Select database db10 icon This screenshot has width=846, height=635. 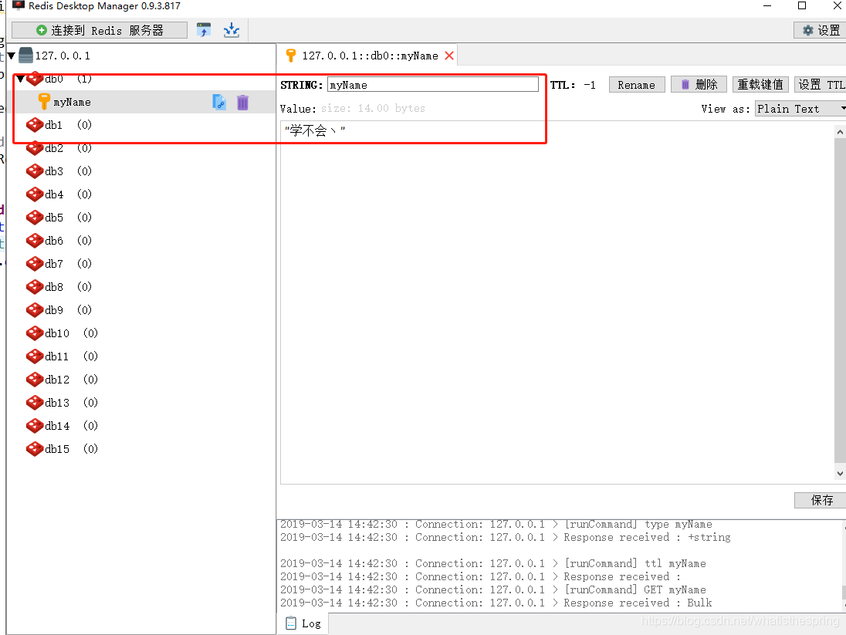[35, 333]
